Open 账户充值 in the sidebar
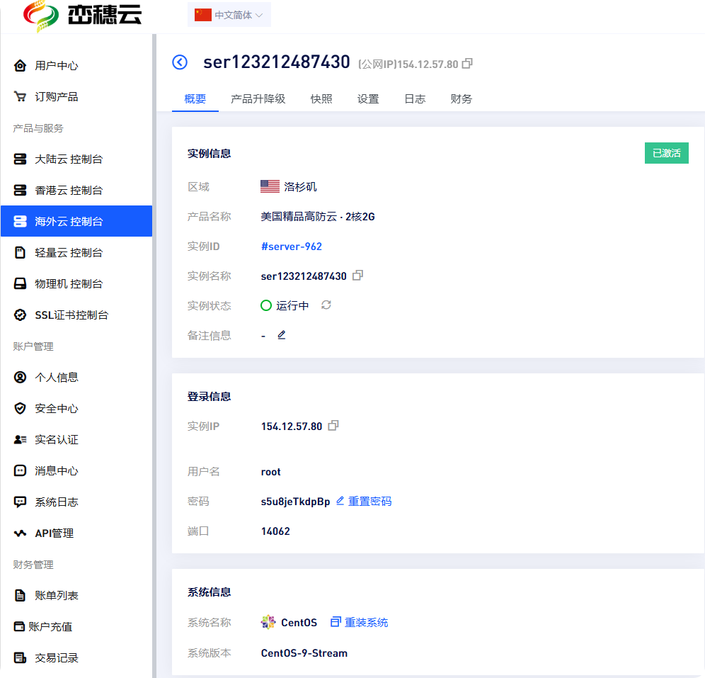Viewport: 705px width, 678px height. pos(76,626)
